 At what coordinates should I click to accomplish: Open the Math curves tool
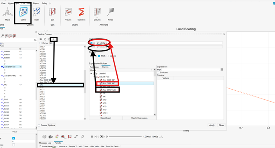click(37, 14)
